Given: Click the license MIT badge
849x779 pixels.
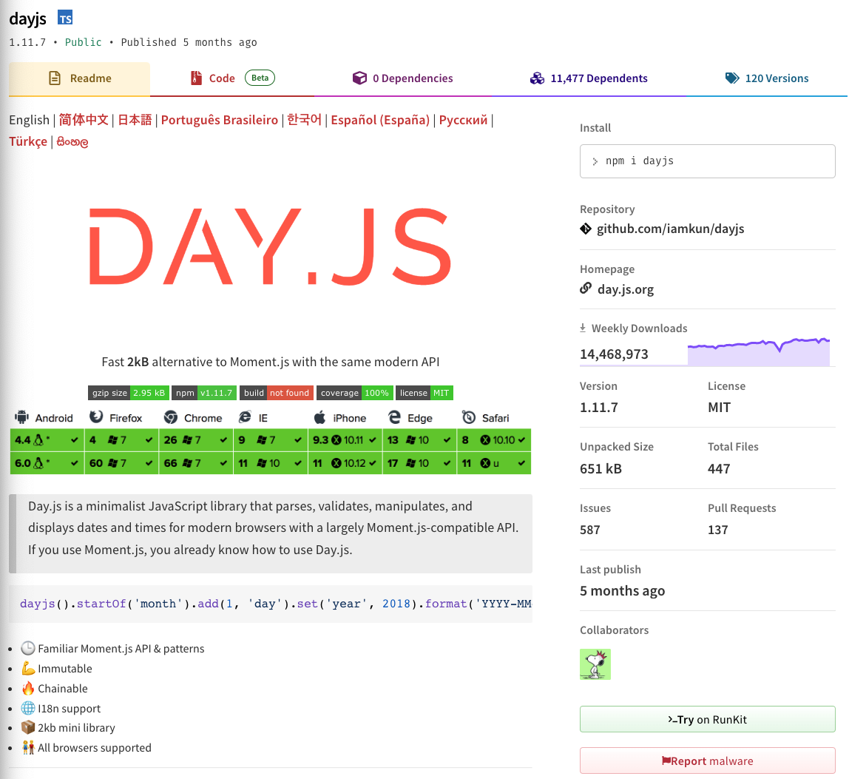Looking at the screenshot, I should [x=424, y=393].
